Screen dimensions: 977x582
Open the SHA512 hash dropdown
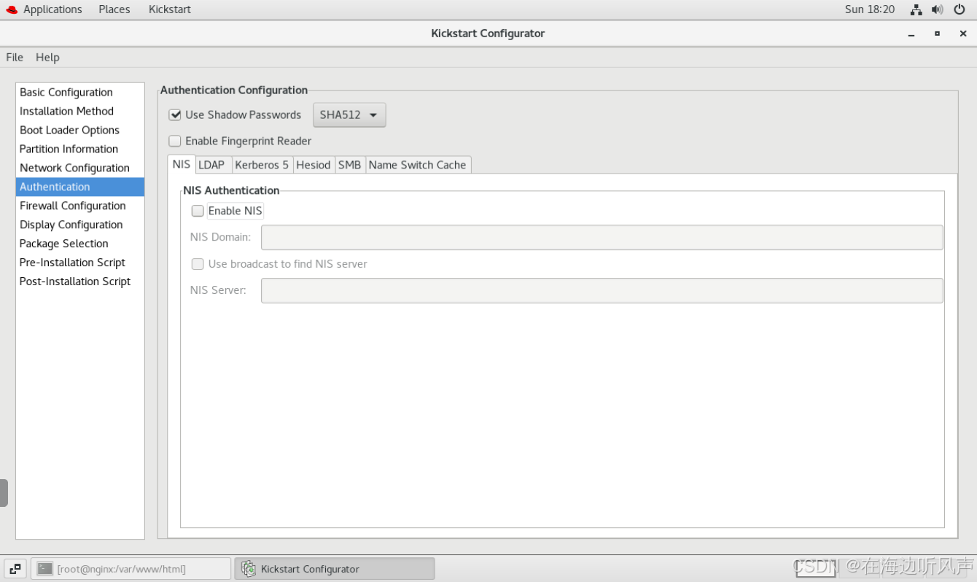pyautogui.click(x=349, y=115)
